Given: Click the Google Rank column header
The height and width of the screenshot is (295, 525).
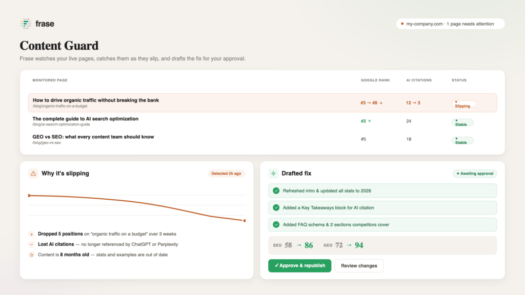Looking at the screenshot, I should tap(375, 80).
